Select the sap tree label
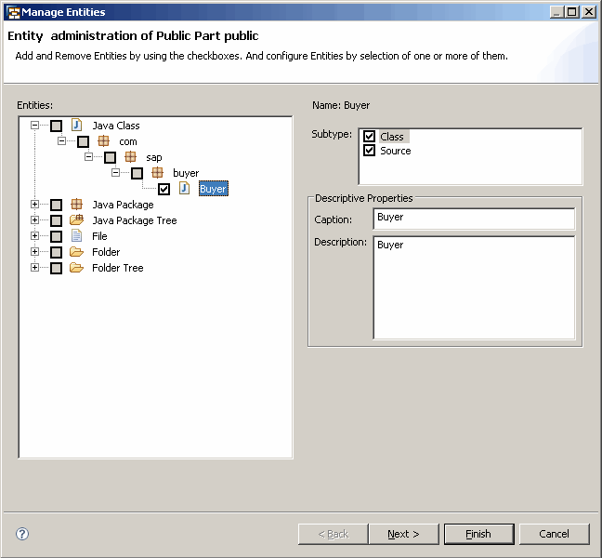This screenshot has height=558, width=602. pos(154,157)
